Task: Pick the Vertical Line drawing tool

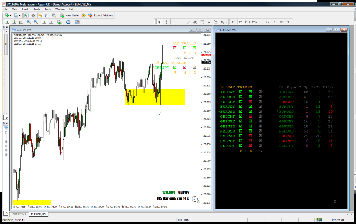Action: [175, 22]
